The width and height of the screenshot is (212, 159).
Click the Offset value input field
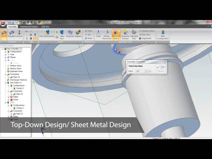pyautogui.click(x=140, y=71)
